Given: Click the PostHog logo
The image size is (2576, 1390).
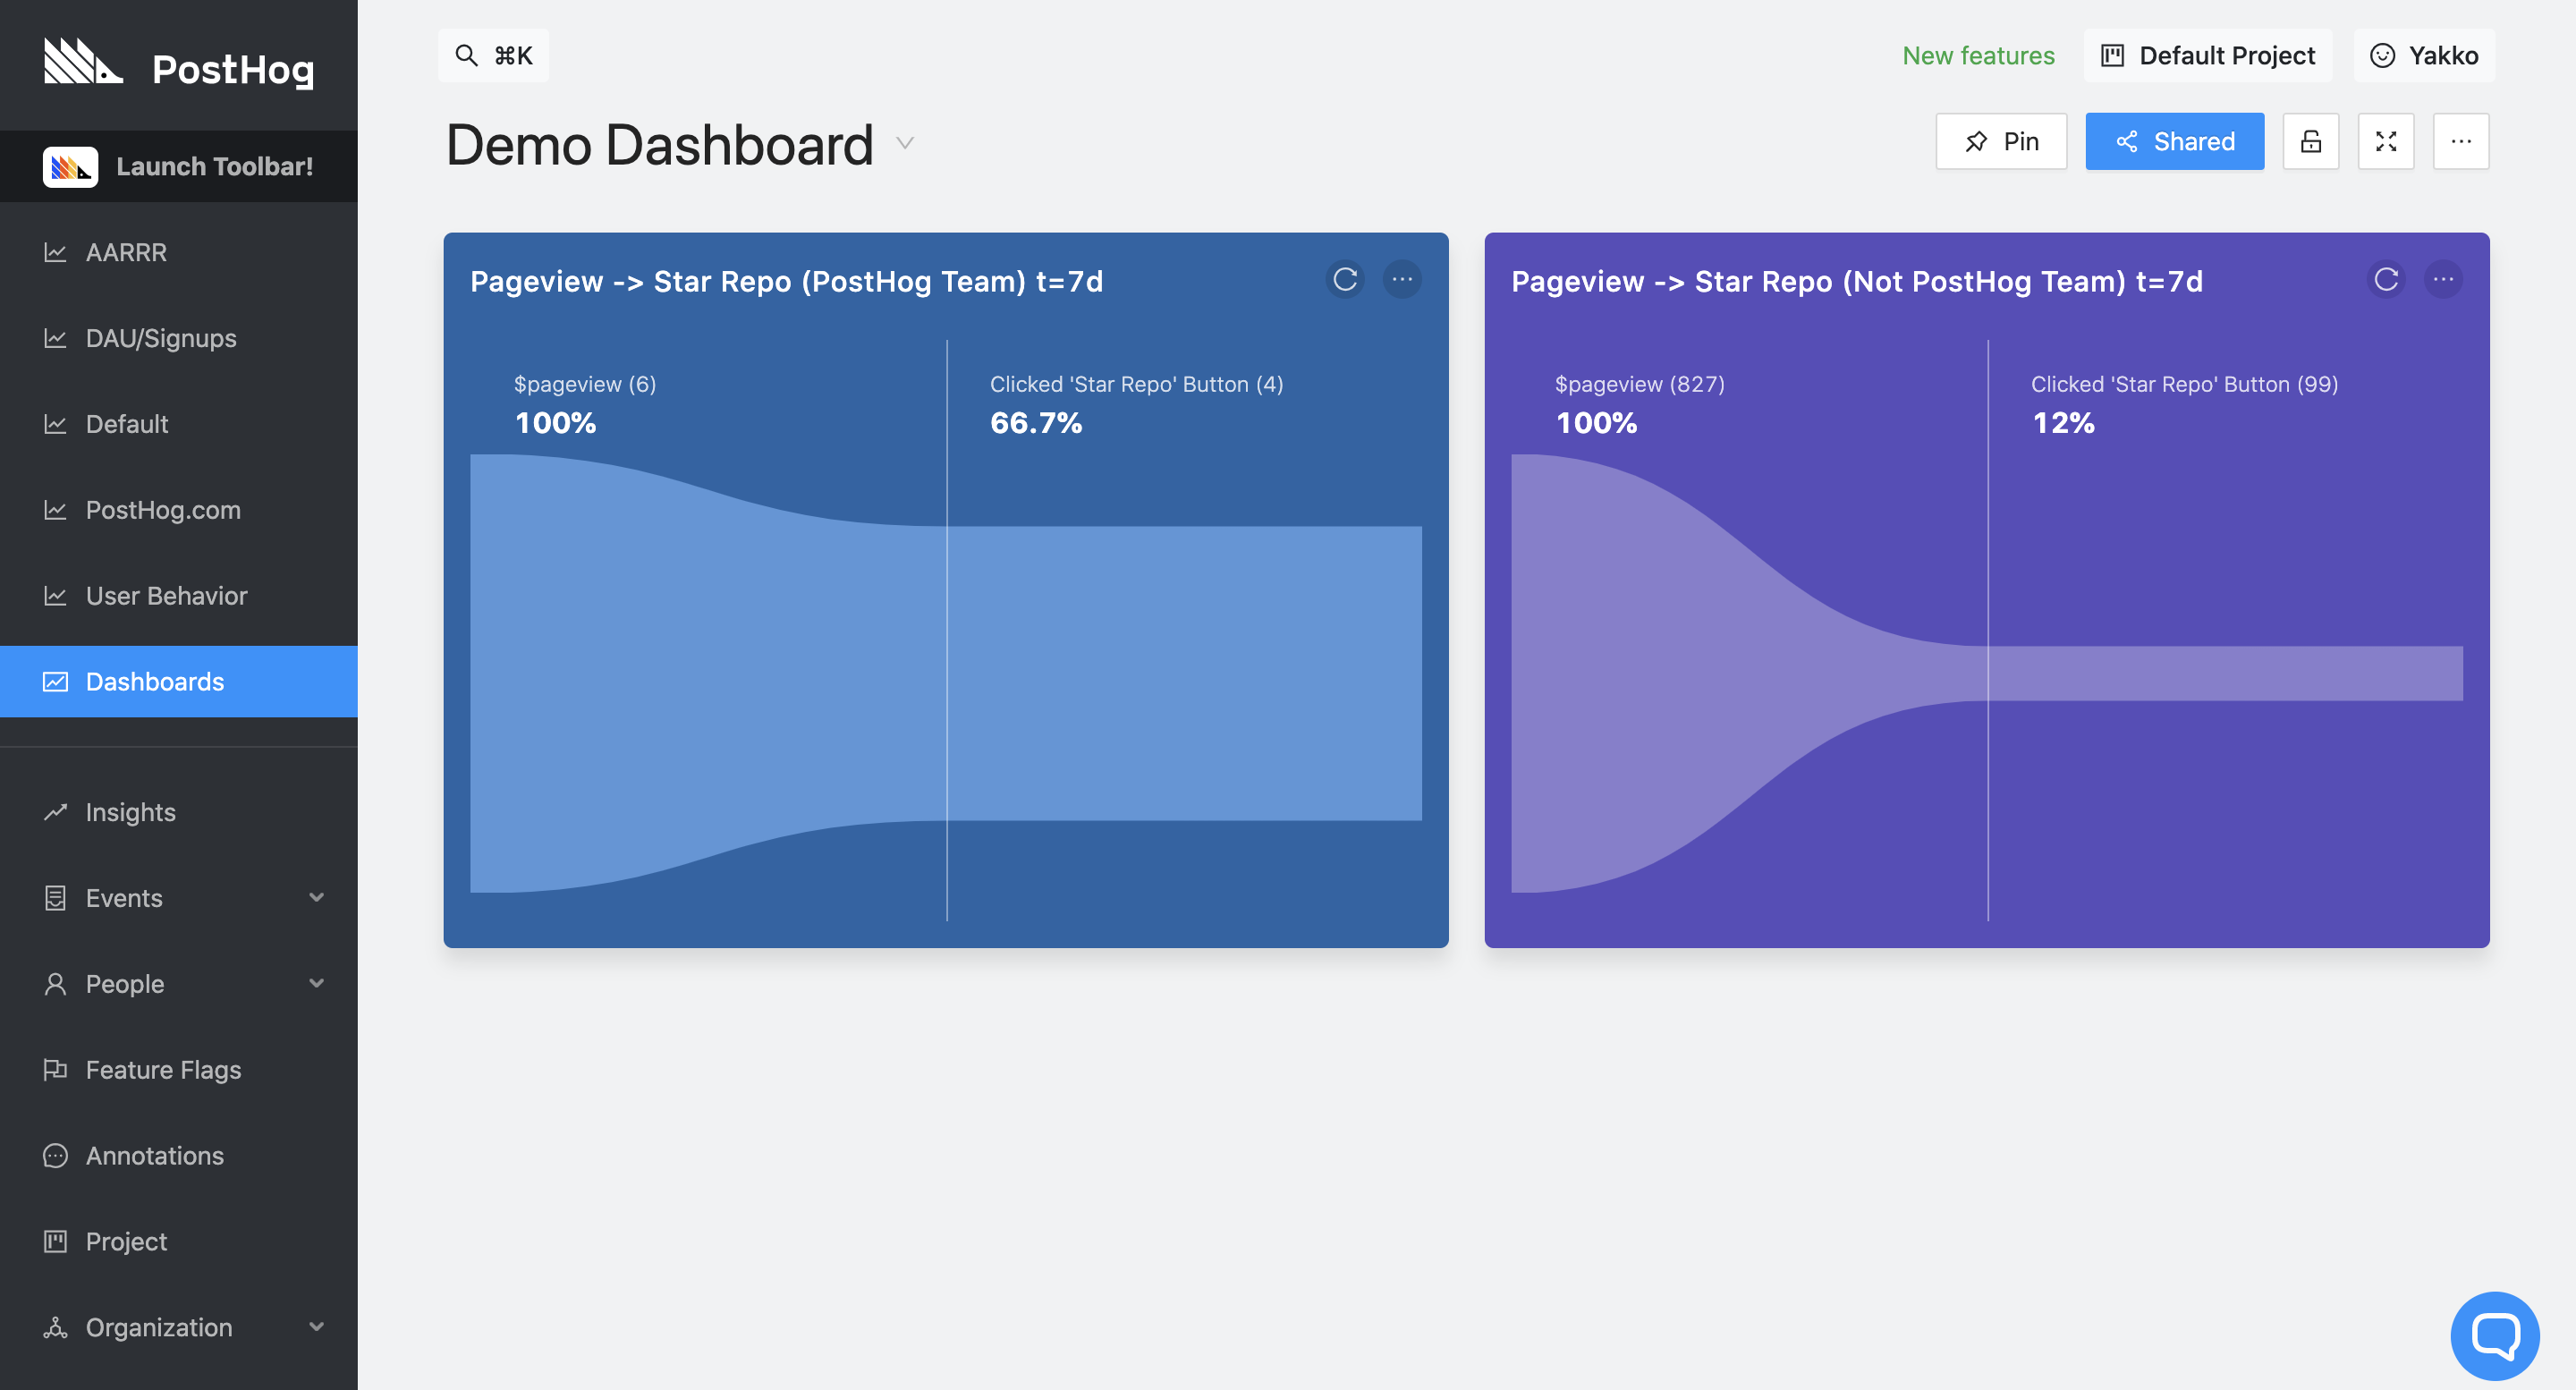Looking at the screenshot, I should [178, 66].
